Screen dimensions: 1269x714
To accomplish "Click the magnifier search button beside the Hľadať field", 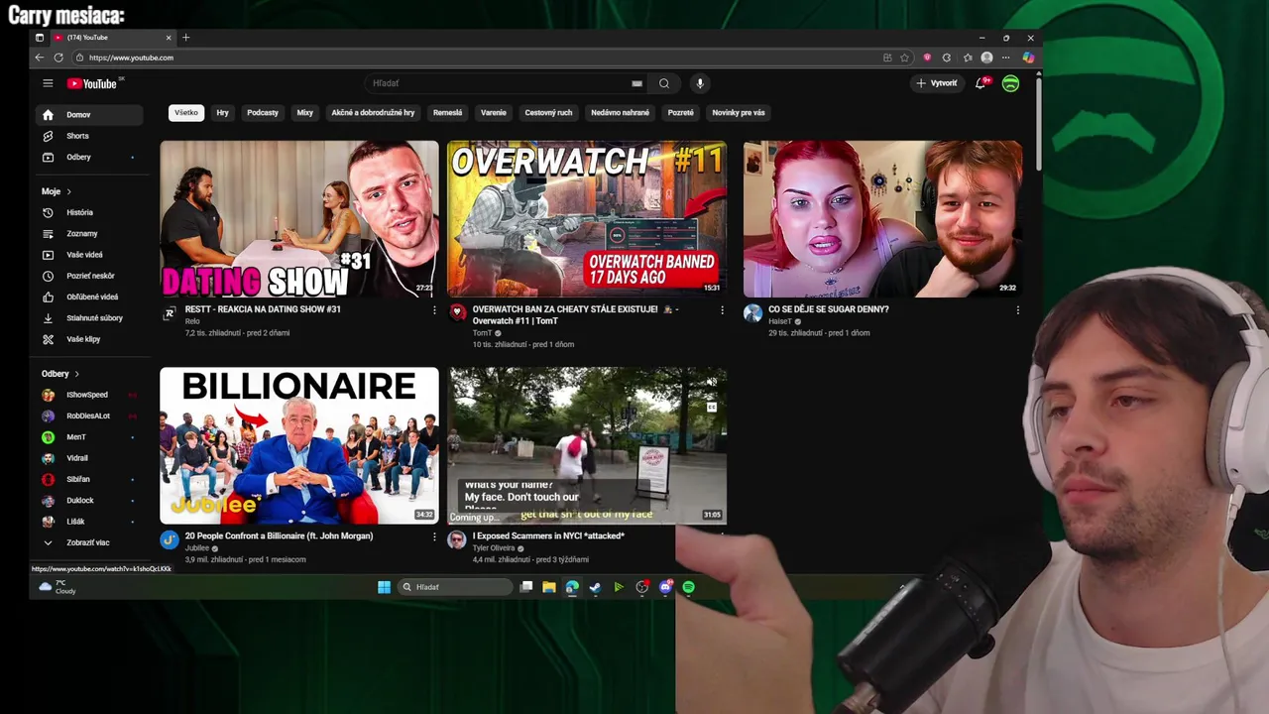I will 664,83.
